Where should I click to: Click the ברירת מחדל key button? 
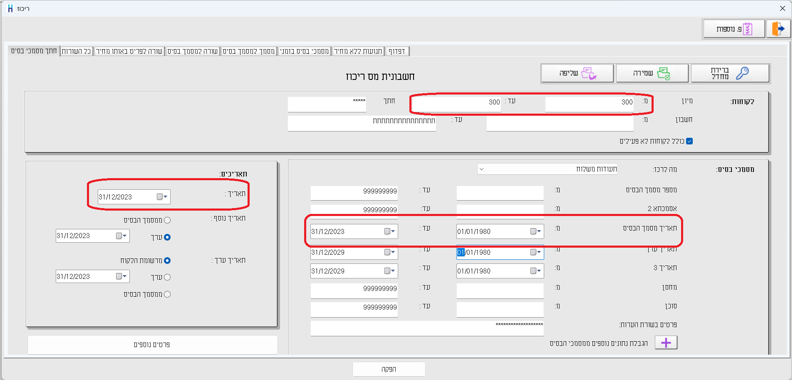point(730,74)
